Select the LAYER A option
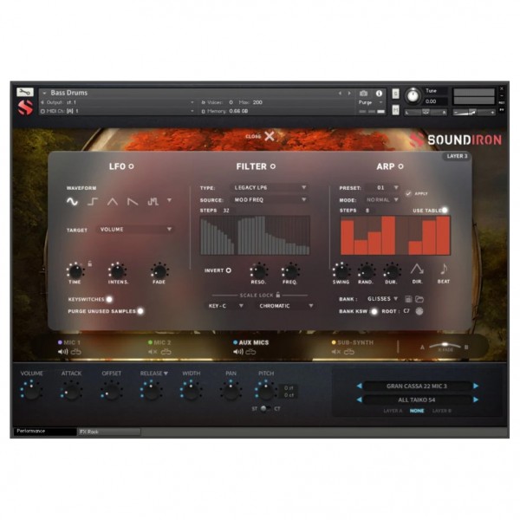Viewport: 520px width, 520px height. click(393, 411)
